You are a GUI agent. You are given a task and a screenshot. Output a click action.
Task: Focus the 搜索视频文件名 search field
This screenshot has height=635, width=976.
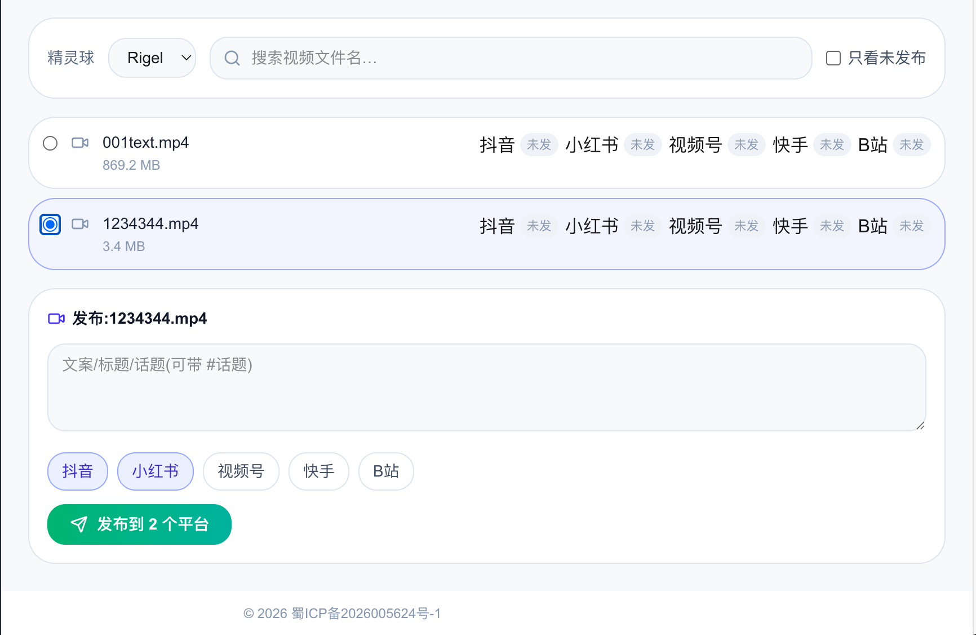click(511, 58)
